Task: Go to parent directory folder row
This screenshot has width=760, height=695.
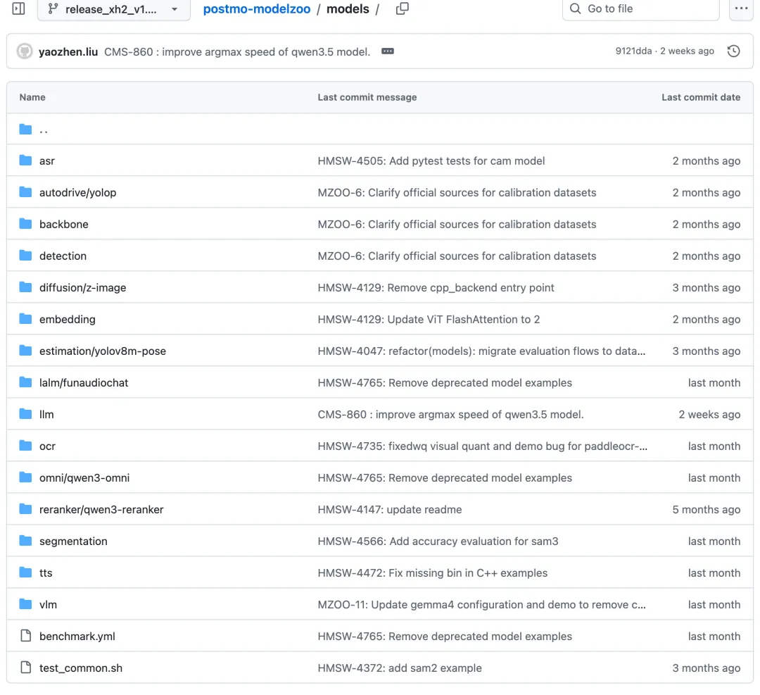Action: 380,129
